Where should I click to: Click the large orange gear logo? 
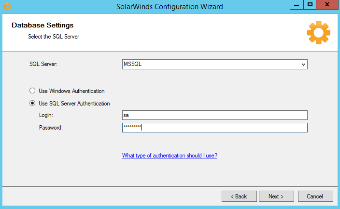[319, 33]
